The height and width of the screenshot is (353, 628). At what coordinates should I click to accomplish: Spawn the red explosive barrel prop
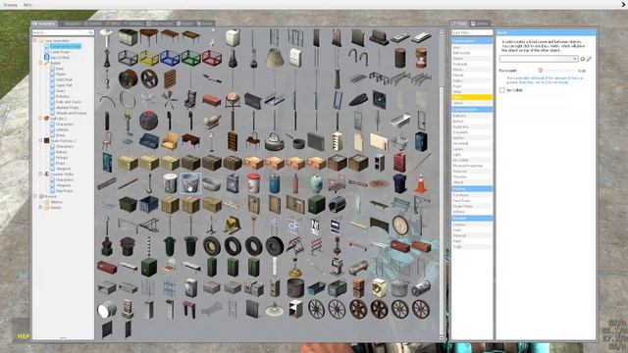pyautogui.click(x=421, y=59)
